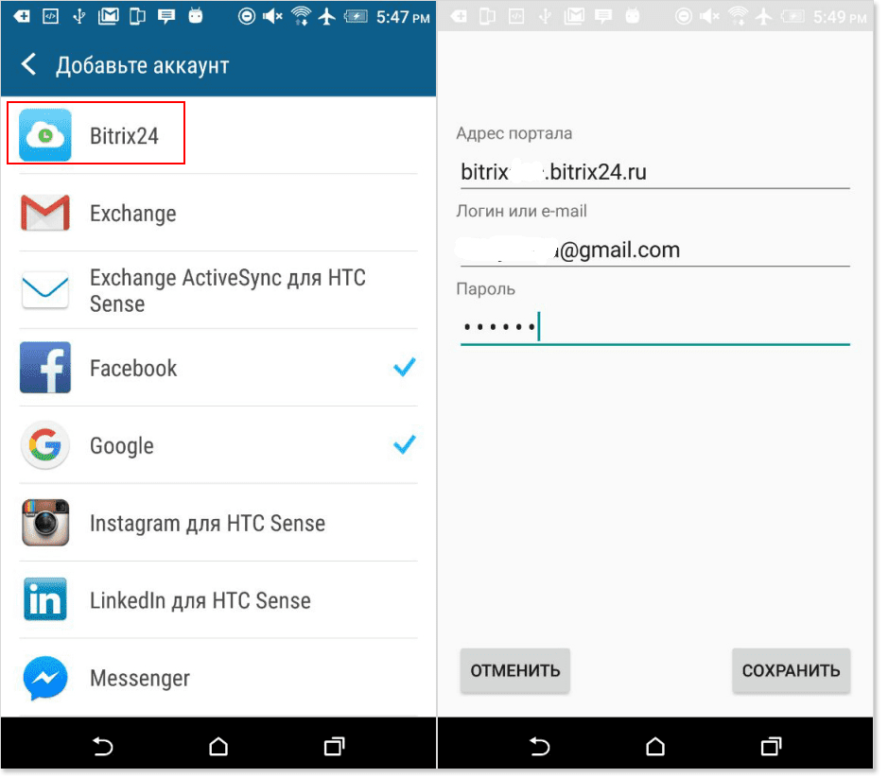Tap the Gmail-style Exchange icon
Image resolution: width=888 pixels, height=778 pixels.
pyautogui.click(x=45, y=213)
